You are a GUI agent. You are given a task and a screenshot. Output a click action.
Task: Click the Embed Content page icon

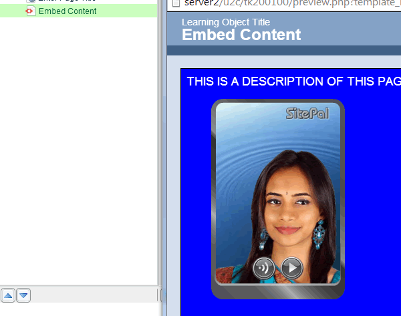30,11
